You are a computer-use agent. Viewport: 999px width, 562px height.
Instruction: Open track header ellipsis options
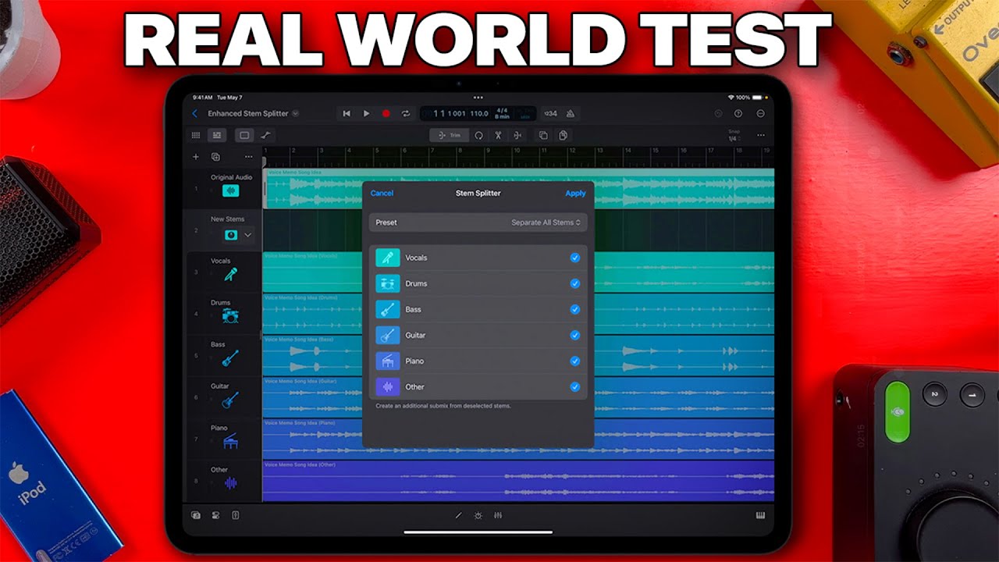(x=249, y=157)
